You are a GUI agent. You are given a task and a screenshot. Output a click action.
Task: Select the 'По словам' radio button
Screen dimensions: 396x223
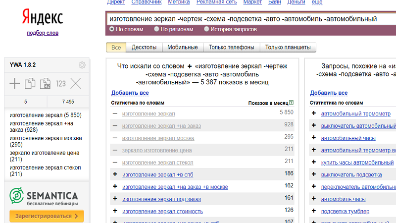(112, 29)
